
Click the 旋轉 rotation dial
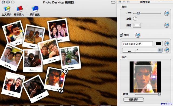pos(135,19)
